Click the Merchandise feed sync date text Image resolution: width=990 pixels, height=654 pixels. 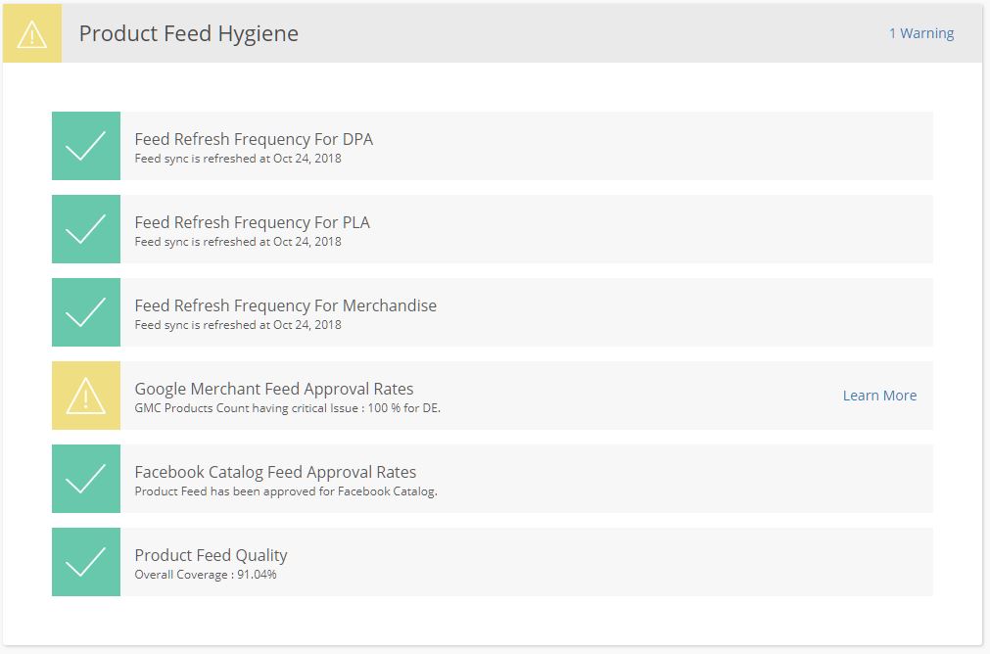[238, 325]
